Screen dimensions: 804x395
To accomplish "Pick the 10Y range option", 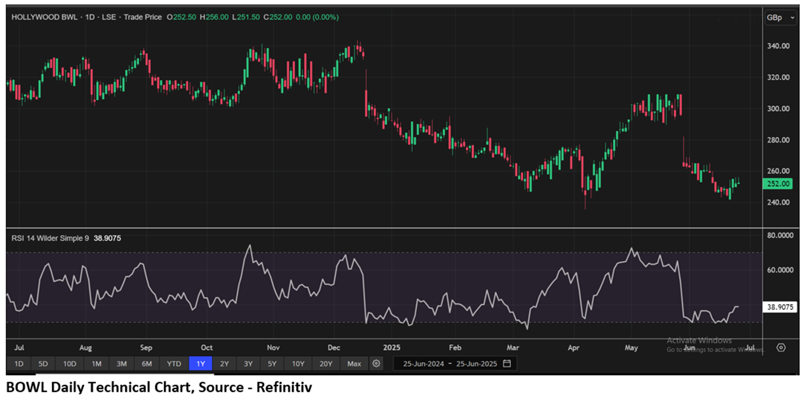I will 298,363.
